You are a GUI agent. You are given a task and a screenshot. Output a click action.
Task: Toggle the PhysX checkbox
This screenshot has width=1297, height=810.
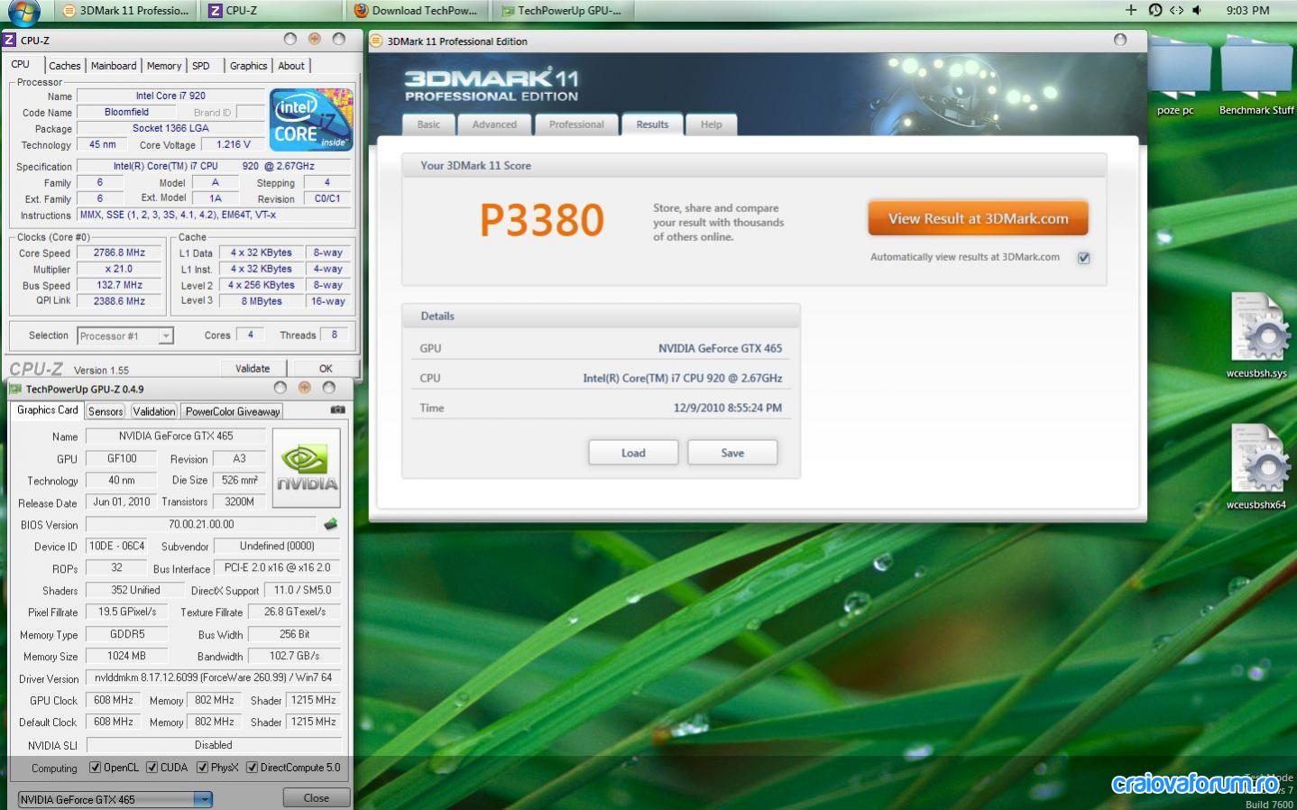coord(202,768)
